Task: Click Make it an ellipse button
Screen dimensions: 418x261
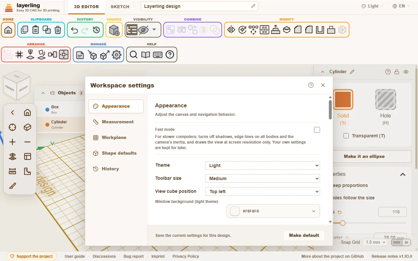Action: (x=364, y=156)
